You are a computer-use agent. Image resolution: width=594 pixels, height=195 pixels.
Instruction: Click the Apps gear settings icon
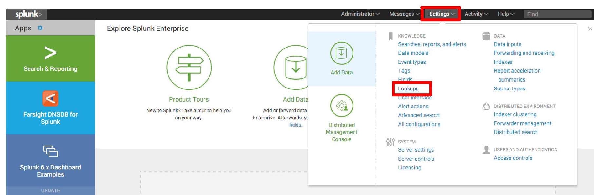[40, 28]
